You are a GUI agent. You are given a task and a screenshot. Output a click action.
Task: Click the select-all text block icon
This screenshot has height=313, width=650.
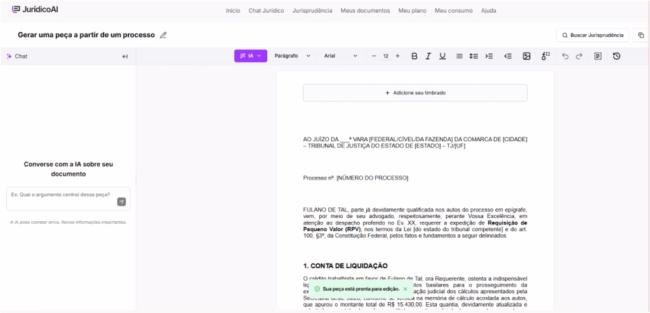tap(598, 56)
